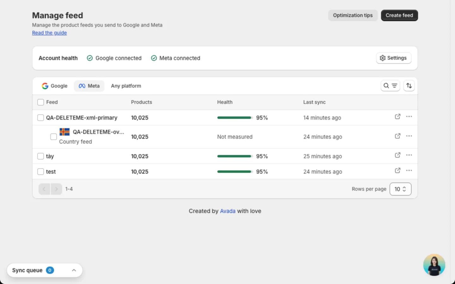Click the health bar for the tày feed
This screenshot has height=284, width=455.
coord(235,156)
